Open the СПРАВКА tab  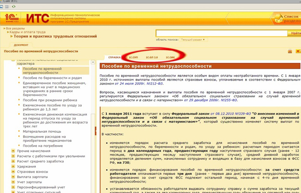(x=114, y=58)
